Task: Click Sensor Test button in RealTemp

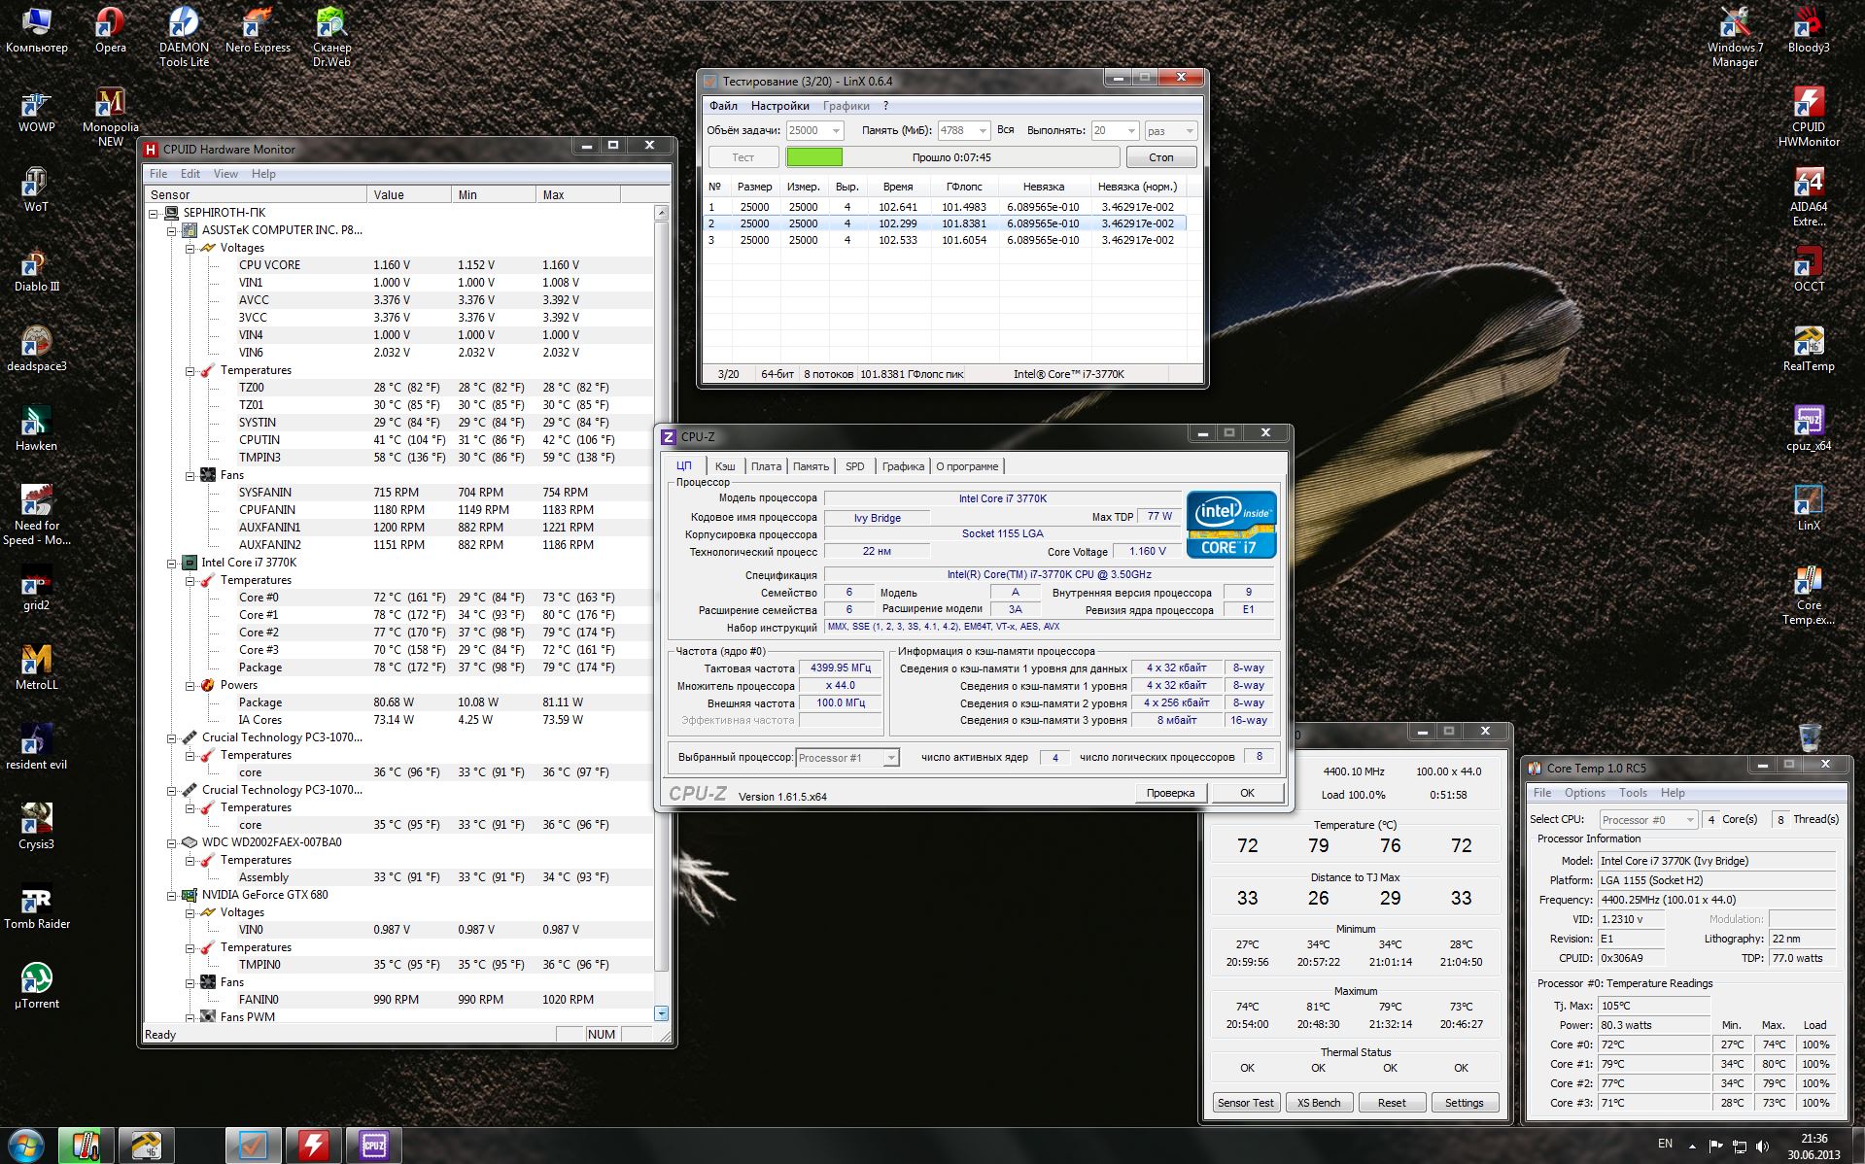Action: tap(1245, 1103)
